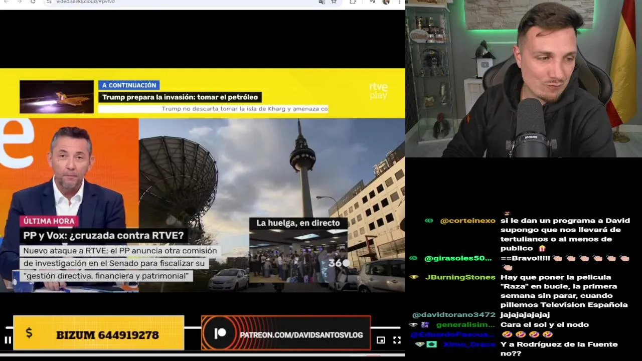Viewport: 642px width, 361px height.
Task: Click the chat message 'Cara el sol y el nodo'
Action: (x=545, y=325)
